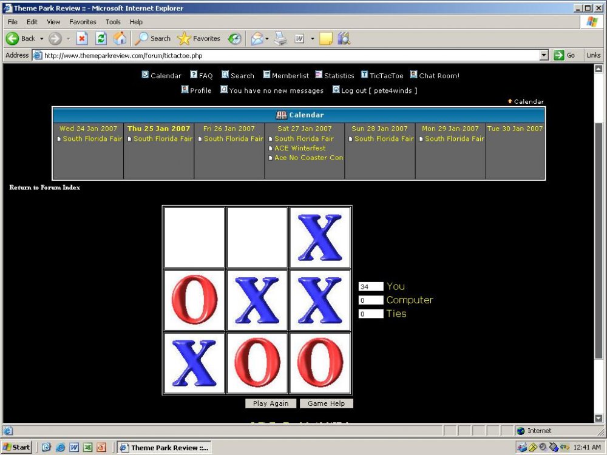Open the Tools menu
The image size is (607, 455).
(x=113, y=22)
